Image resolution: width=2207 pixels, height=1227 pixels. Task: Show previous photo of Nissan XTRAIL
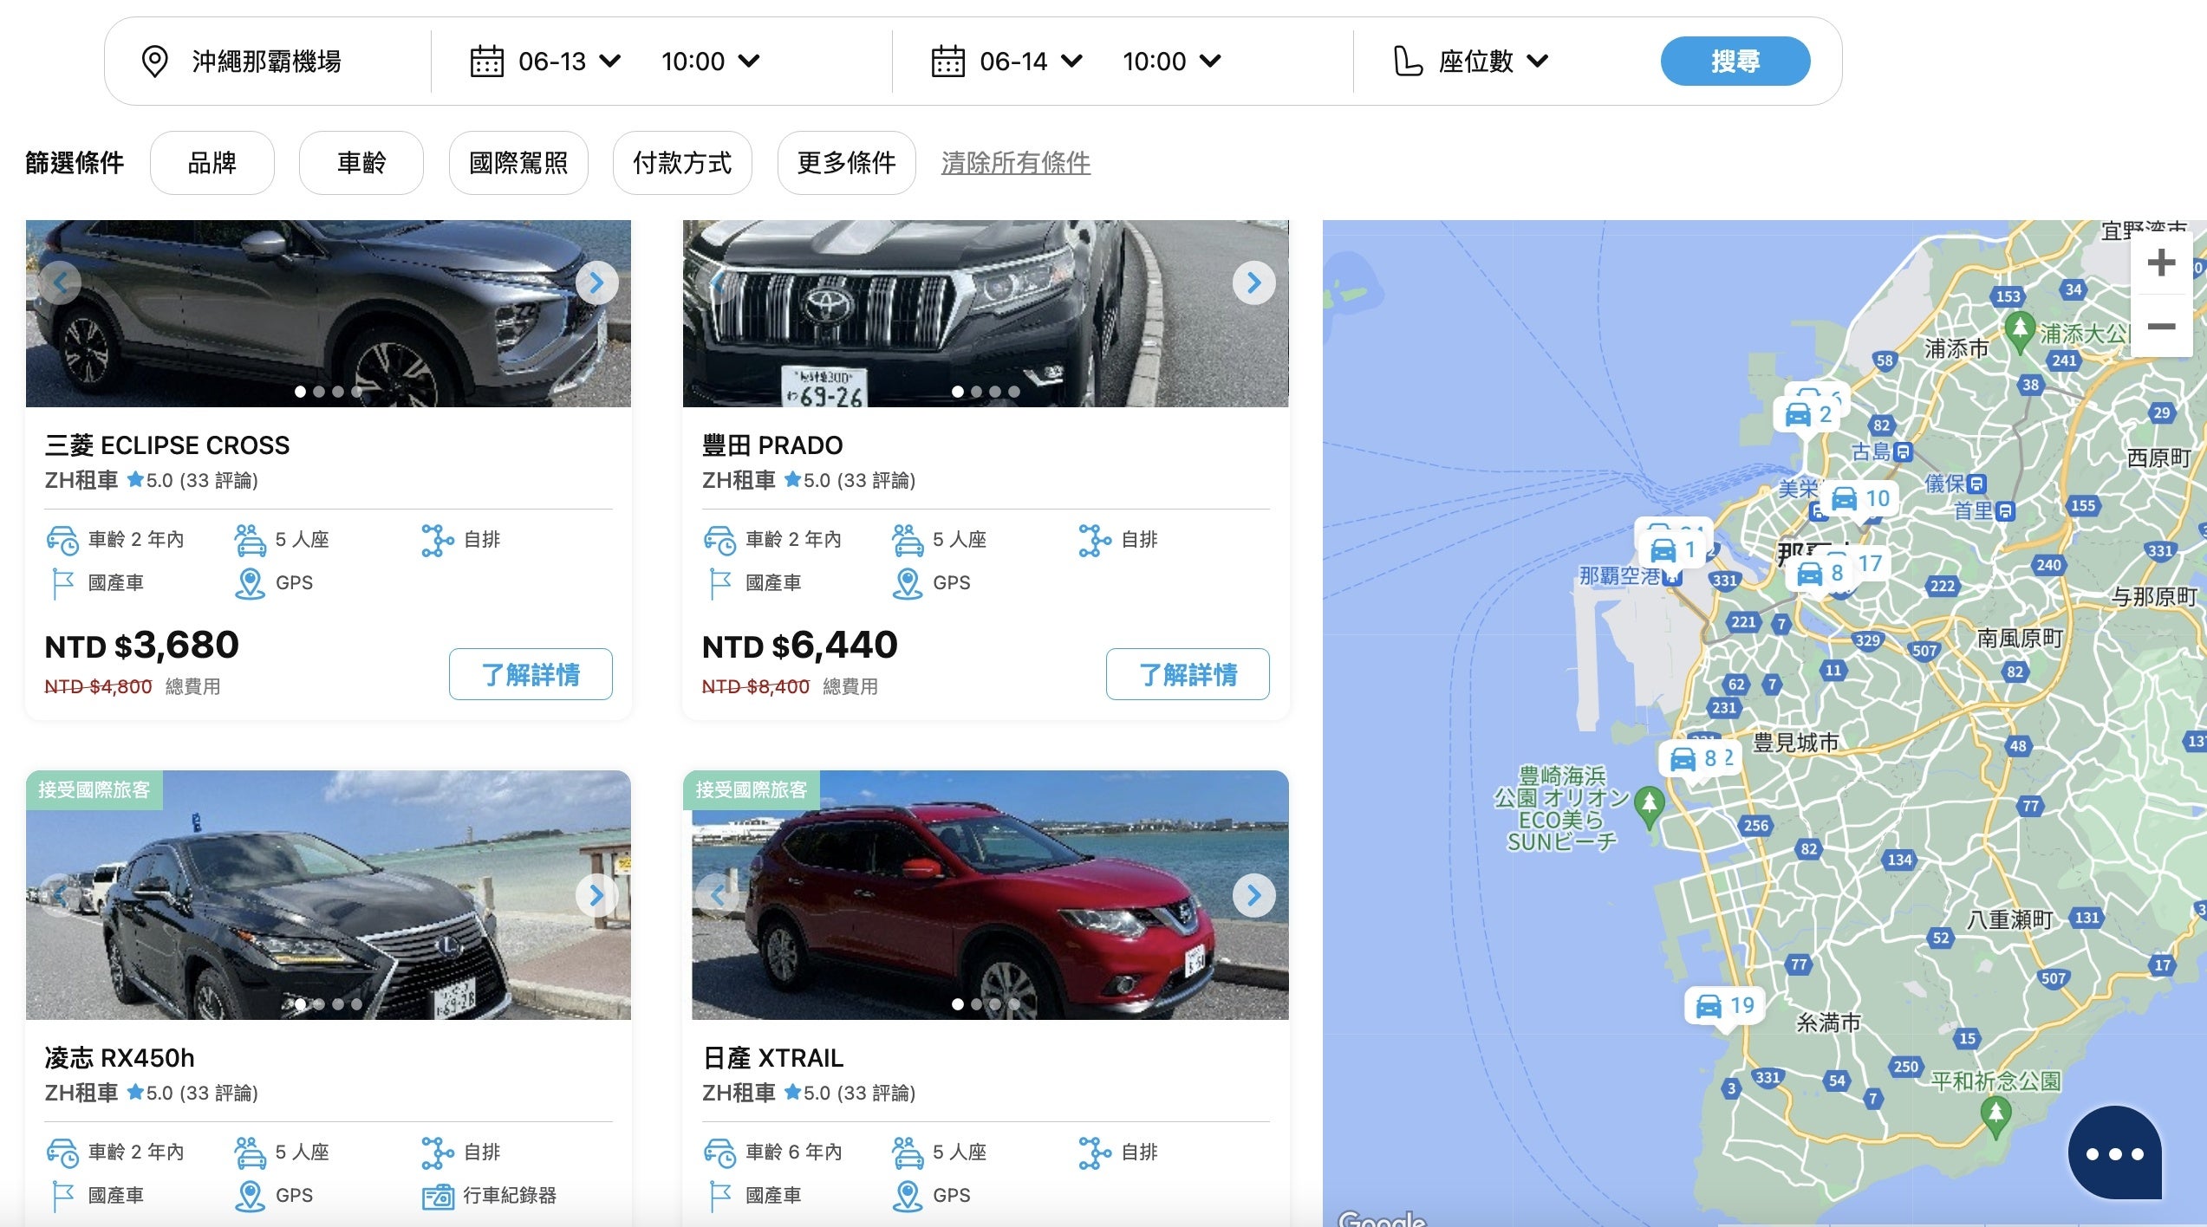coord(717,895)
